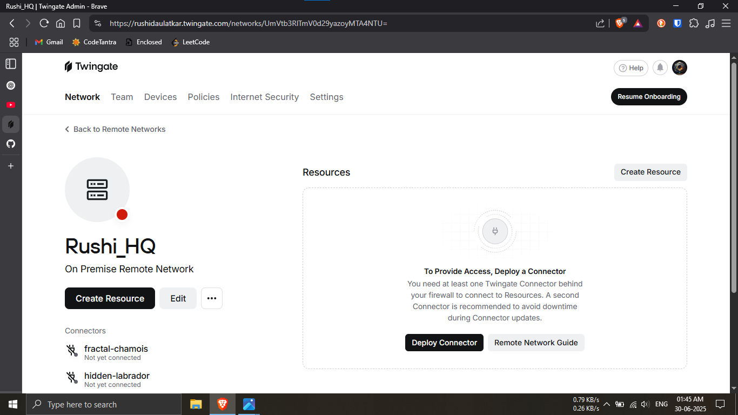
Task: Click the Deploy Connector button
Action: point(444,343)
